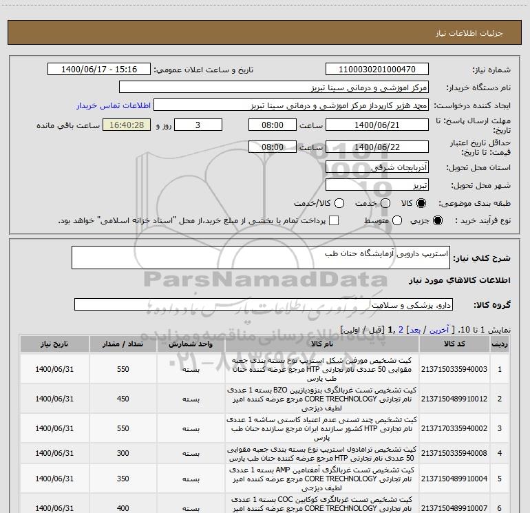Screen dimensions: 530x513
Task: Click the اطلاعات کالاهای مورد نیاز heading
Action: click(459, 280)
